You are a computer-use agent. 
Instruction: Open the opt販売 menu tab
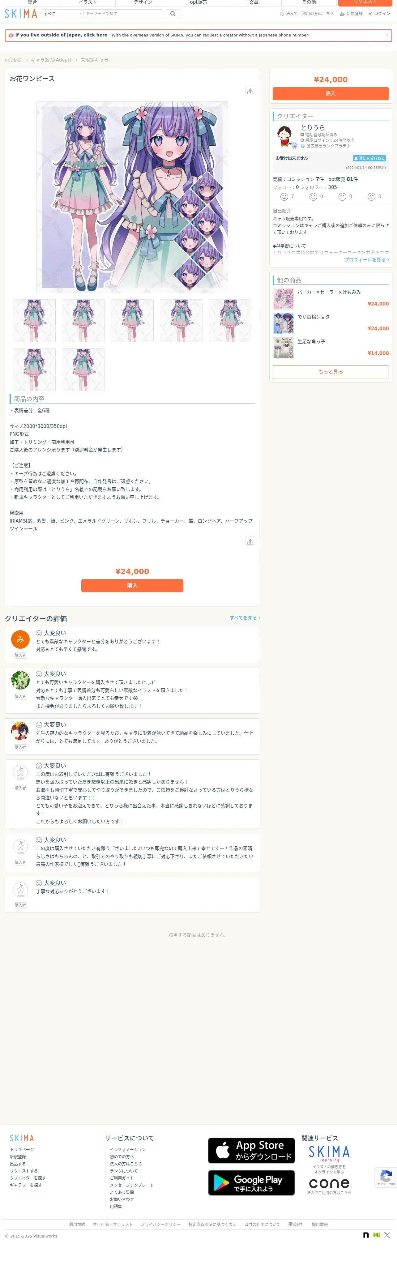click(x=198, y=2)
